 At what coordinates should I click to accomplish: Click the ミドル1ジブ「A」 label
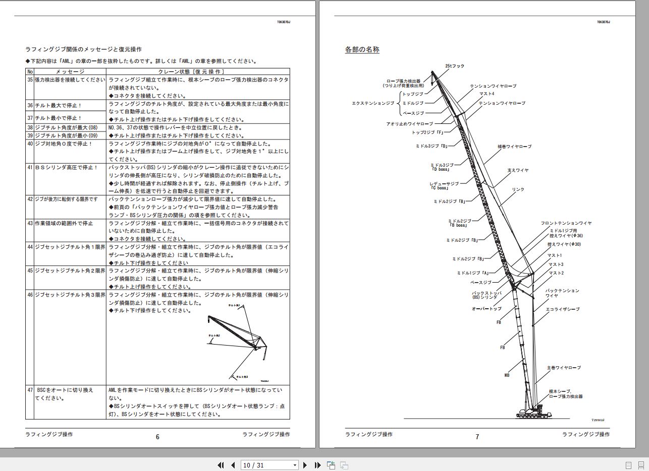[473, 273]
